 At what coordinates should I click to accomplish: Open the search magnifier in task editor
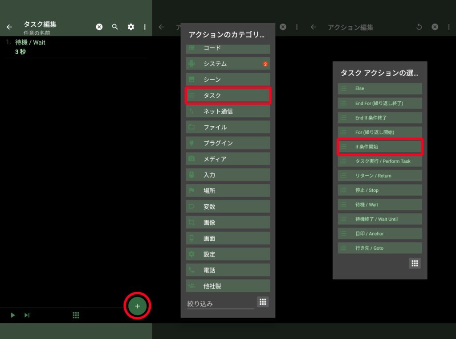(115, 27)
